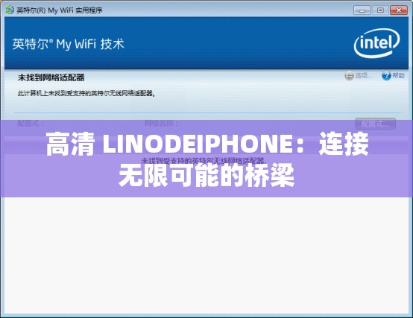
Task: Click the 配置式 label on the left
Action: click(x=31, y=124)
